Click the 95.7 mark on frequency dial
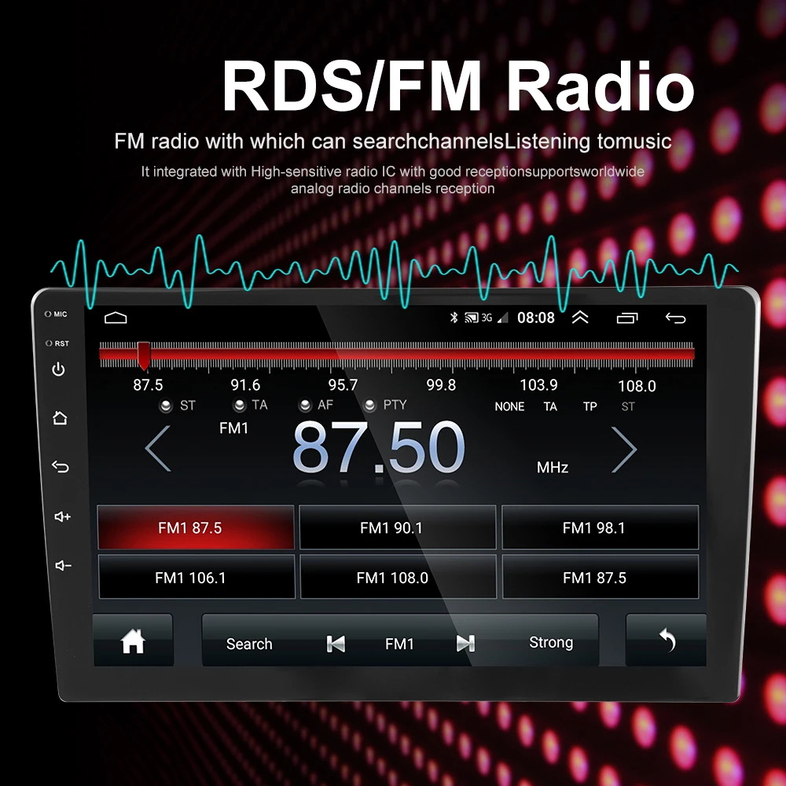Viewport: 786px width, 786px height. [x=343, y=385]
